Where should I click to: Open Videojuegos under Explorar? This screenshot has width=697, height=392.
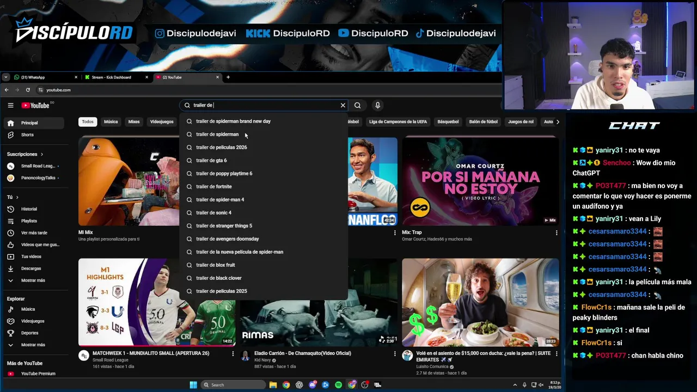tap(35, 321)
